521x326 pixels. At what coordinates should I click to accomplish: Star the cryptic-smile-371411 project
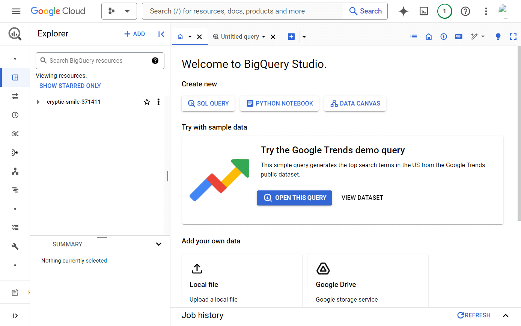147,102
